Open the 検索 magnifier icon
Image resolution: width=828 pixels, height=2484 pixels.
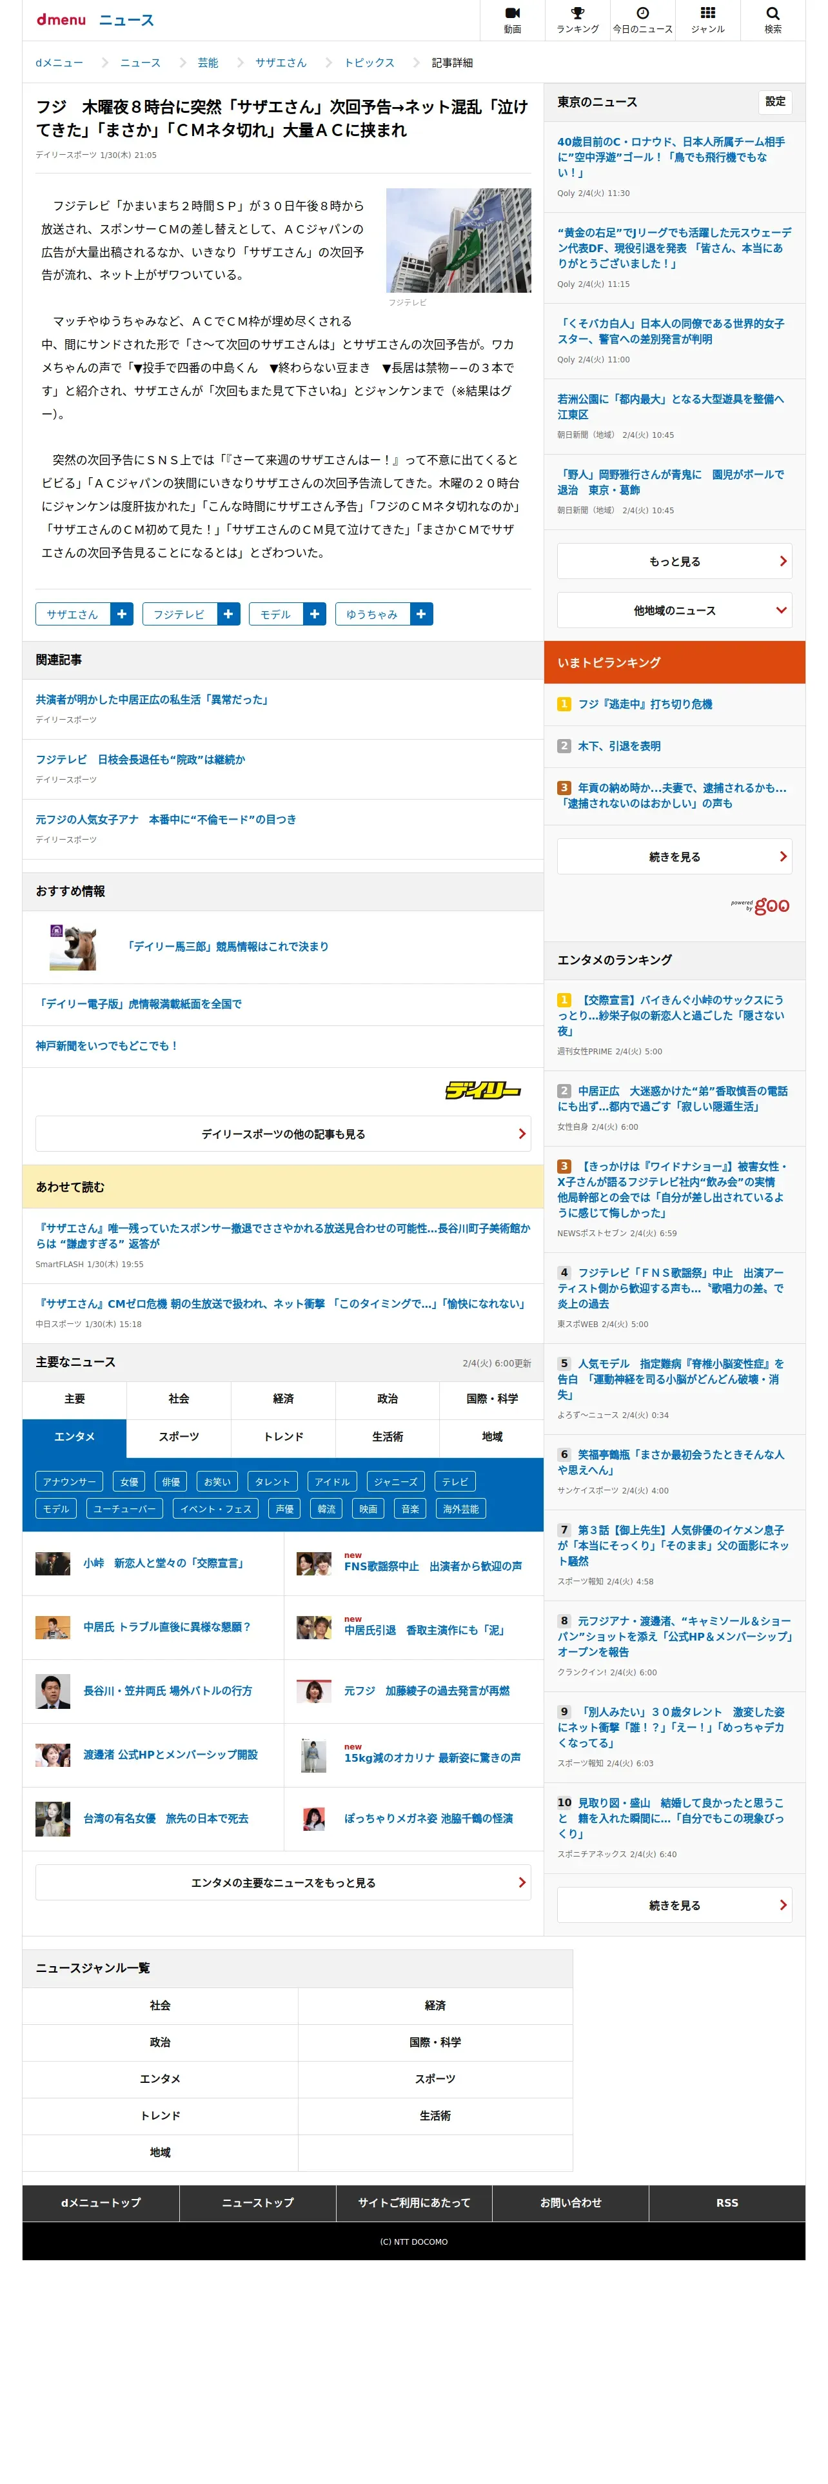[x=772, y=19]
